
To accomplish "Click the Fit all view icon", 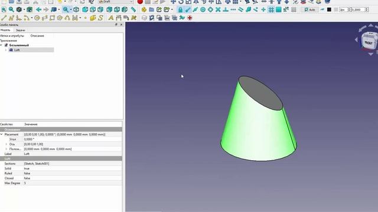I will tap(4, 9).
